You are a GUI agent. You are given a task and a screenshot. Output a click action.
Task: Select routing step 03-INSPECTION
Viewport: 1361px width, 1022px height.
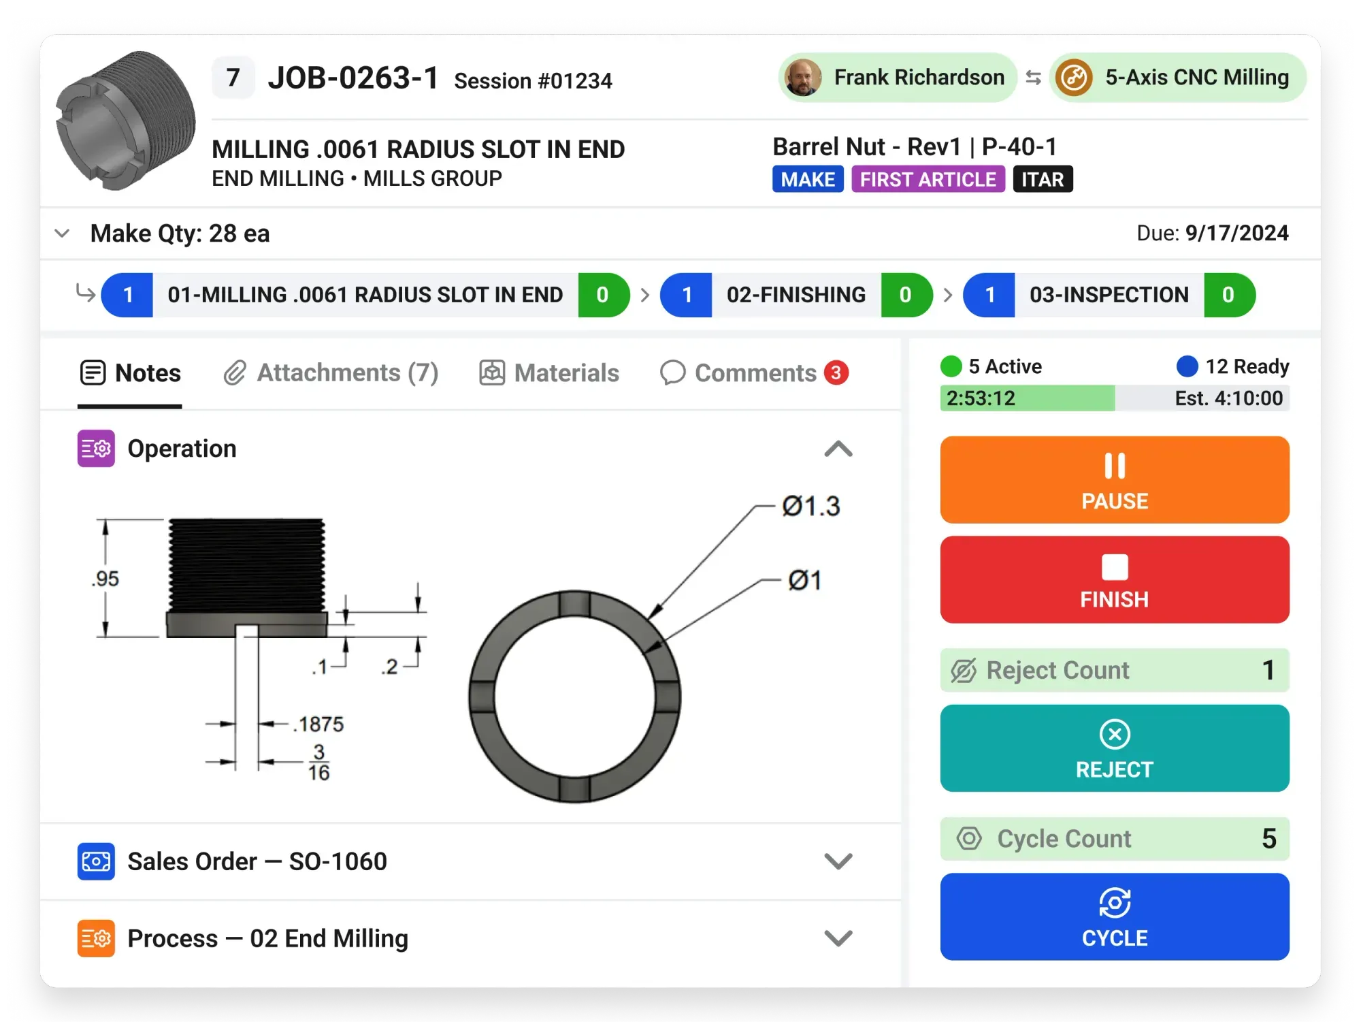click(x=1109, y=295)
